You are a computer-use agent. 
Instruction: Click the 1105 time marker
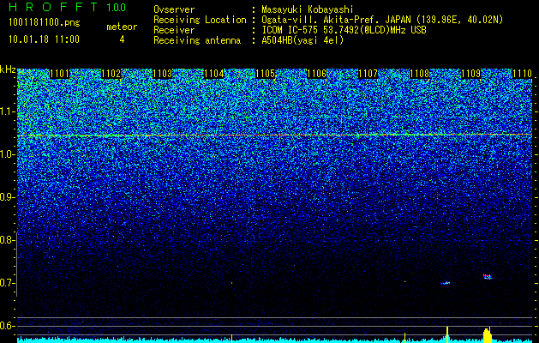pos(266,74)
